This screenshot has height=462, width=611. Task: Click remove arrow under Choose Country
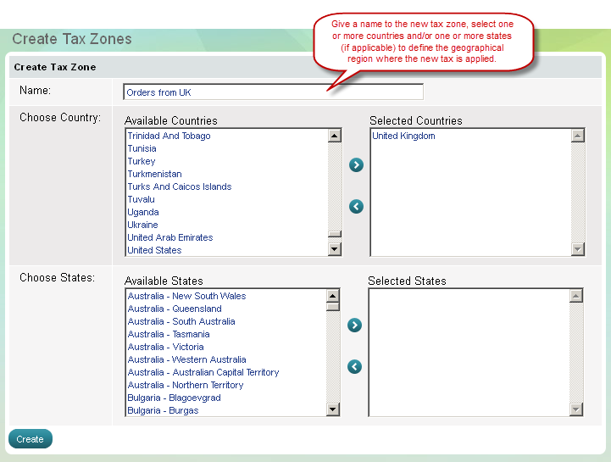[356, 206]
